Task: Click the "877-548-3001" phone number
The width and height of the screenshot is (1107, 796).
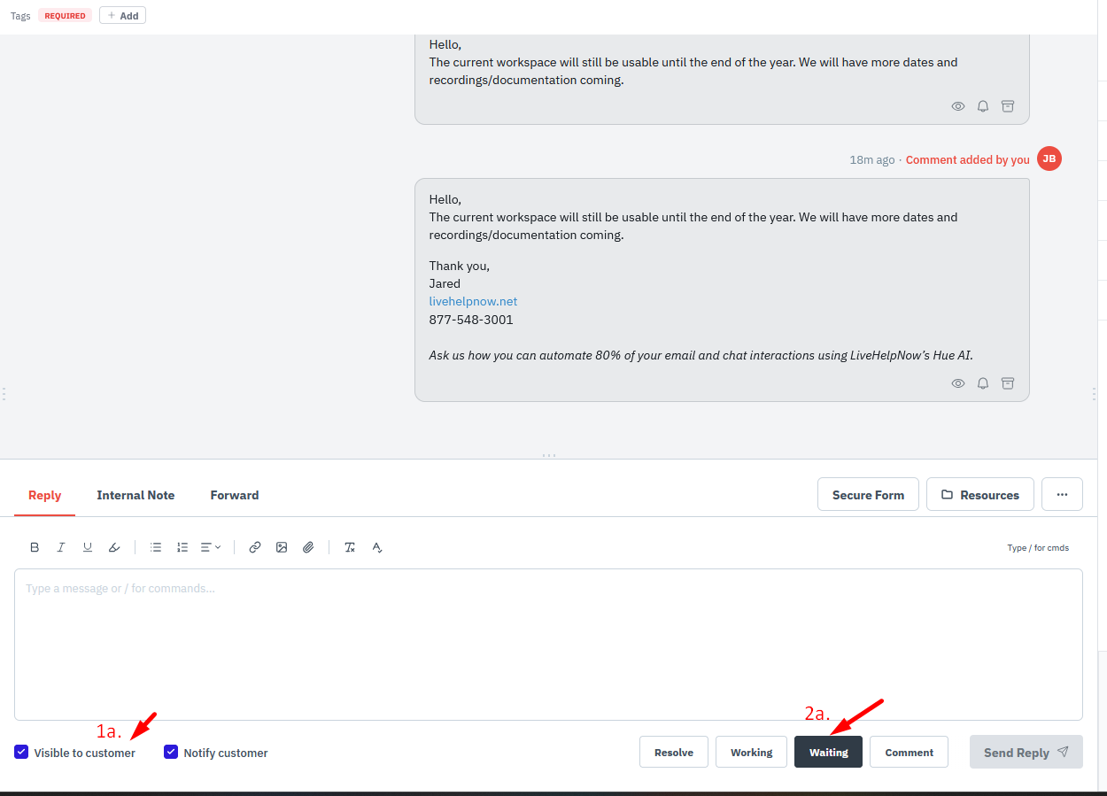Action: [x=471, y=320]
